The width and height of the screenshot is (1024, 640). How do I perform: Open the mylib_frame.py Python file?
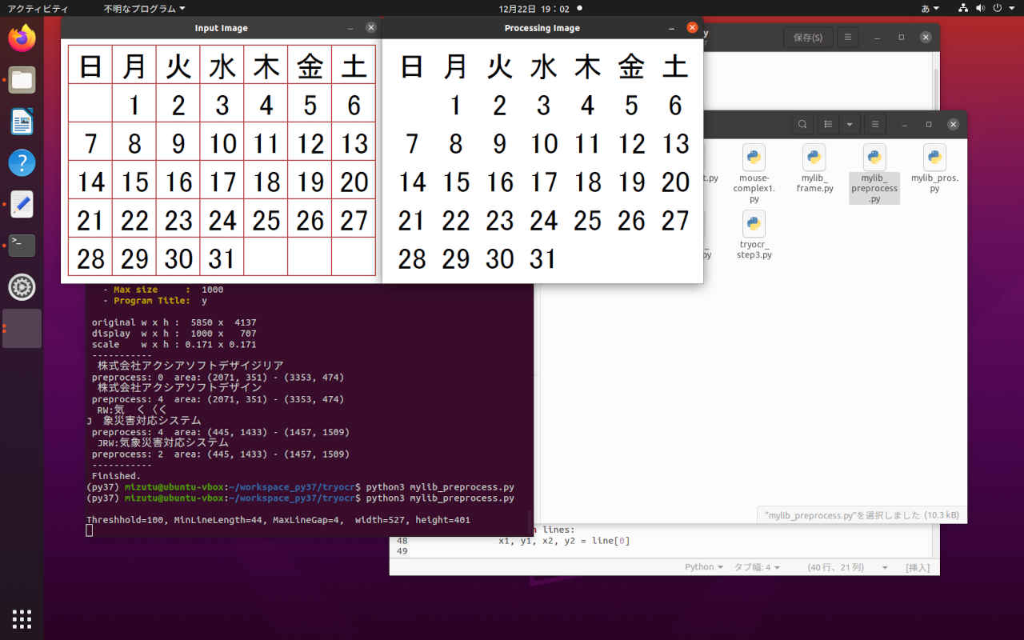(x=814, y=158)
